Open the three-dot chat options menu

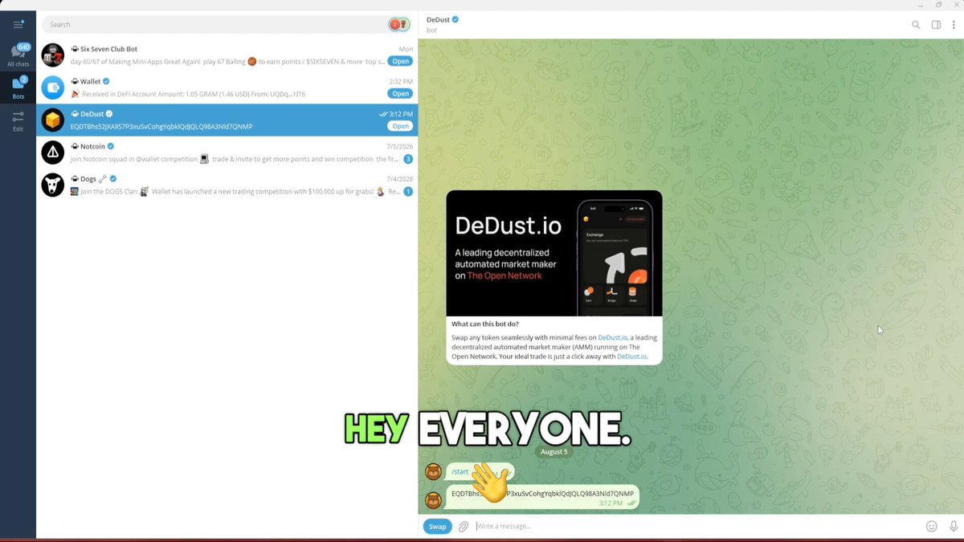[x=954, y=25]
